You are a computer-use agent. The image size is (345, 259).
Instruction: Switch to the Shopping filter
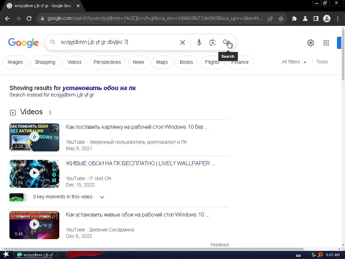click(45, 62)
